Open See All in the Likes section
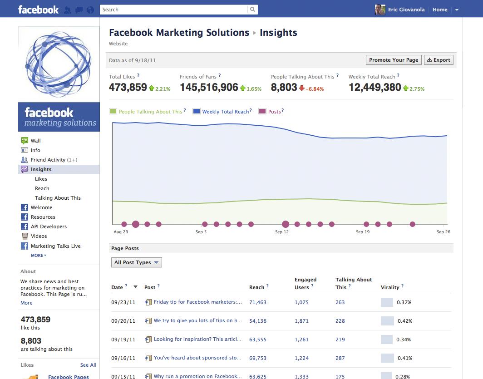 tap(88, 365)
